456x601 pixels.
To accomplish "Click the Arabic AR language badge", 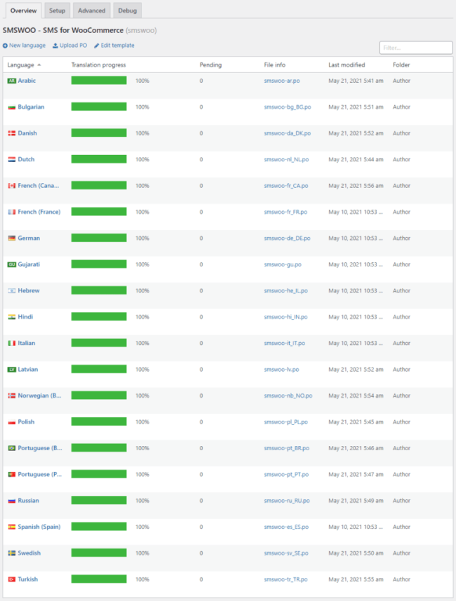I will pyautogui.click(x=11, y=81).
